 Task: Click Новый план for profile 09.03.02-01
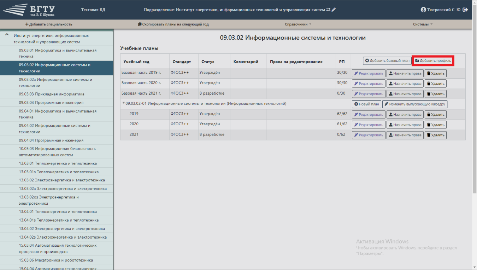click(366, 104)
